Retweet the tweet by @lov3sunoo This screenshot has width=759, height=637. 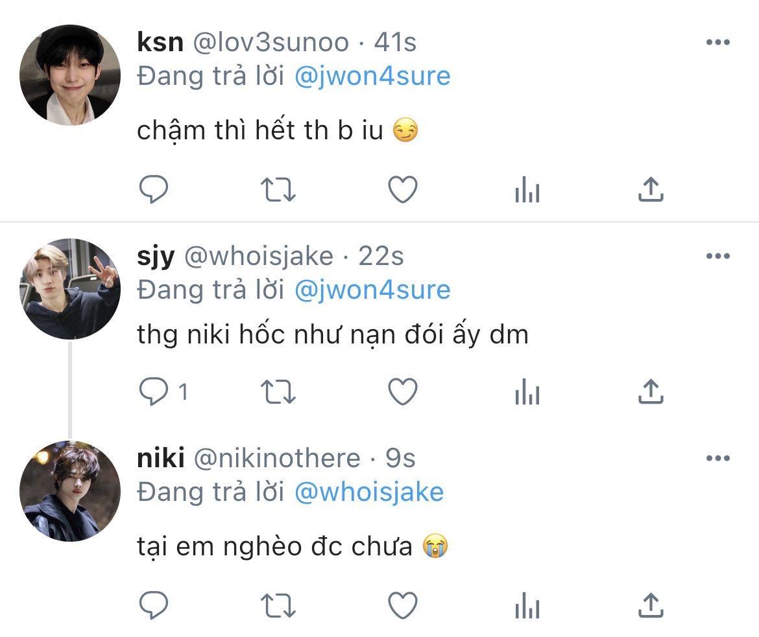point(278,189)
